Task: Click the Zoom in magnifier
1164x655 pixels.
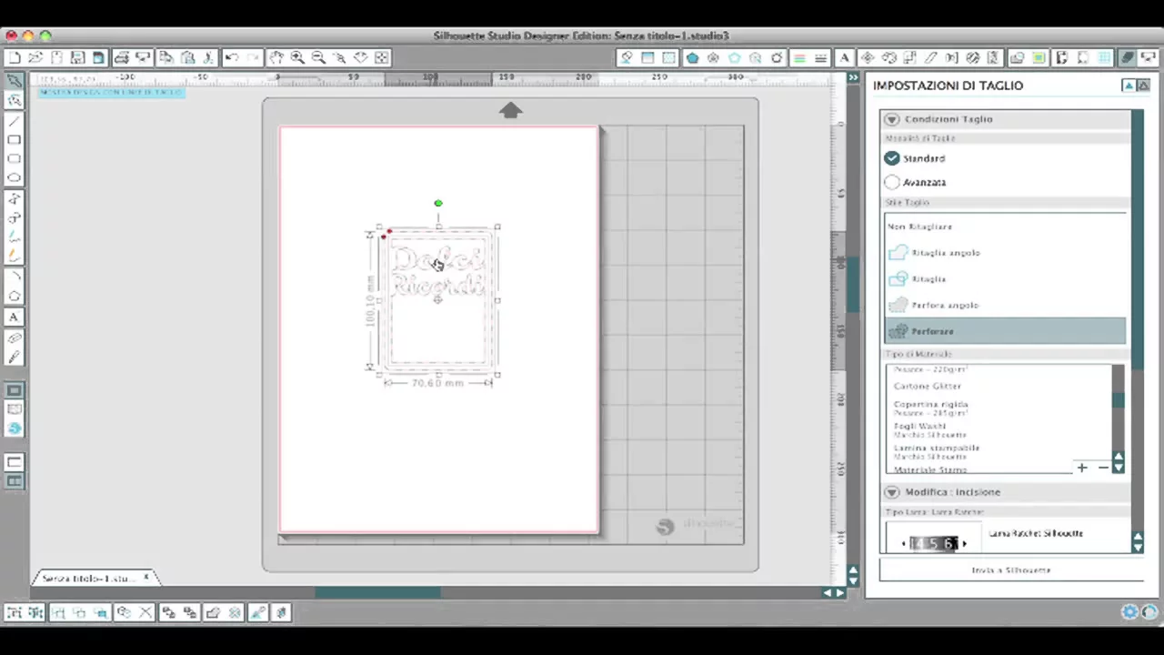Action: pos(297,57)
